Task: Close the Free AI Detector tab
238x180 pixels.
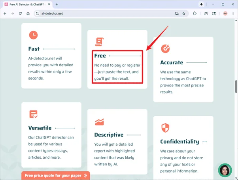Action: coord(49,4)
